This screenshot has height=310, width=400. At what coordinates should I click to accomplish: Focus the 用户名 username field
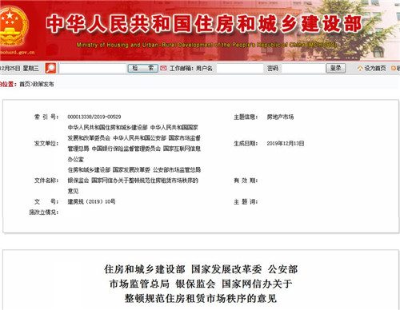[240, 69]
